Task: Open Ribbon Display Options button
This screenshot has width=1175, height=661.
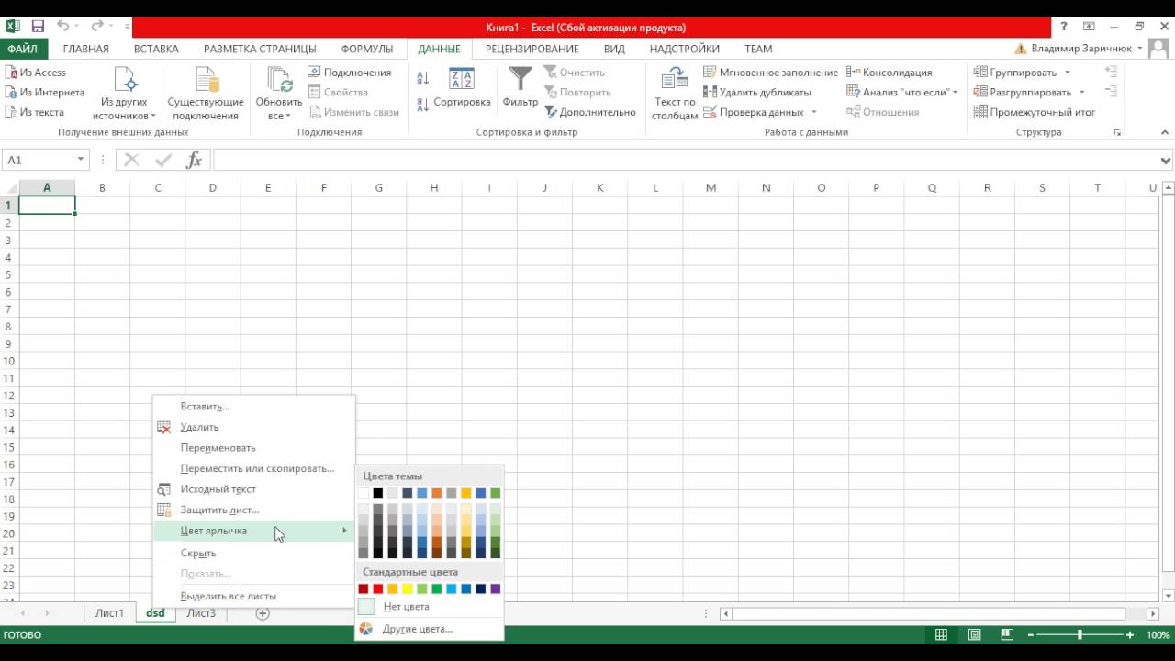Action: pyautogui.click(x=1089, y=27)
